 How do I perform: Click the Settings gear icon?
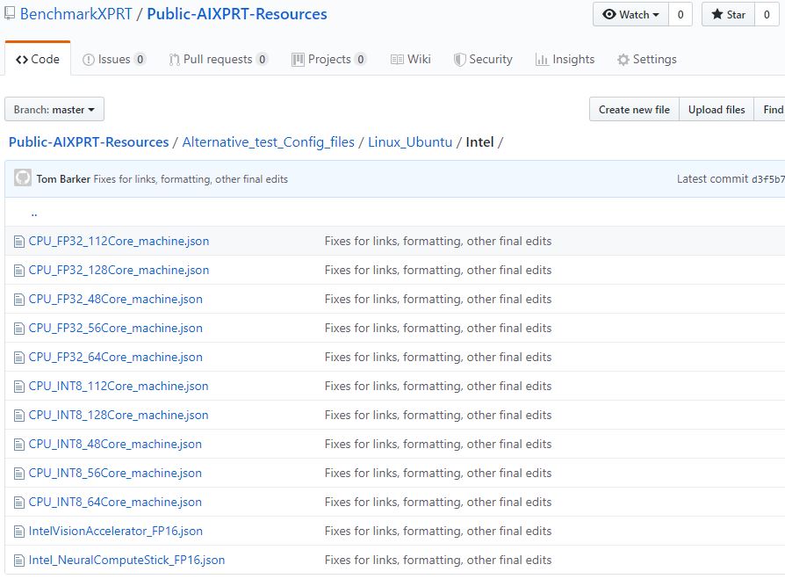(623, 60)
